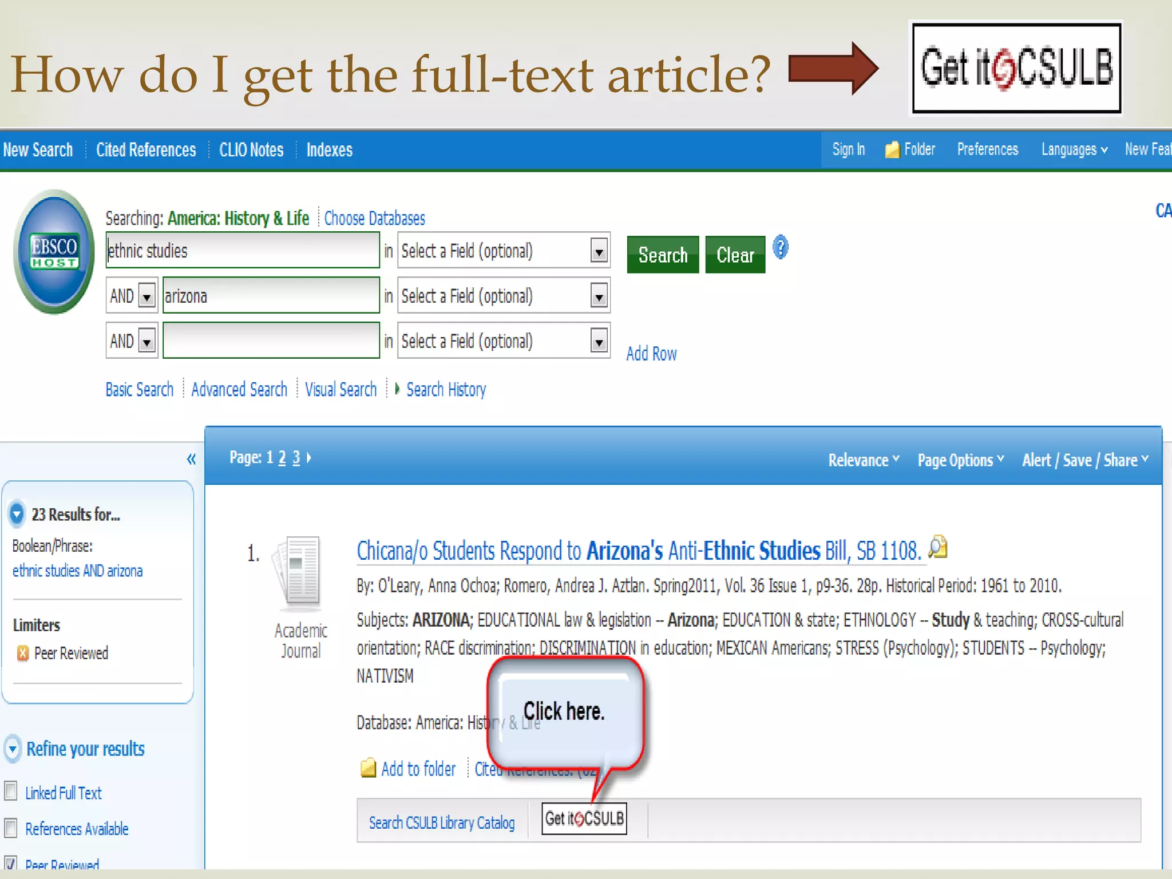Go to next results page arrow

pyautogui.click(x=309, y=457)
